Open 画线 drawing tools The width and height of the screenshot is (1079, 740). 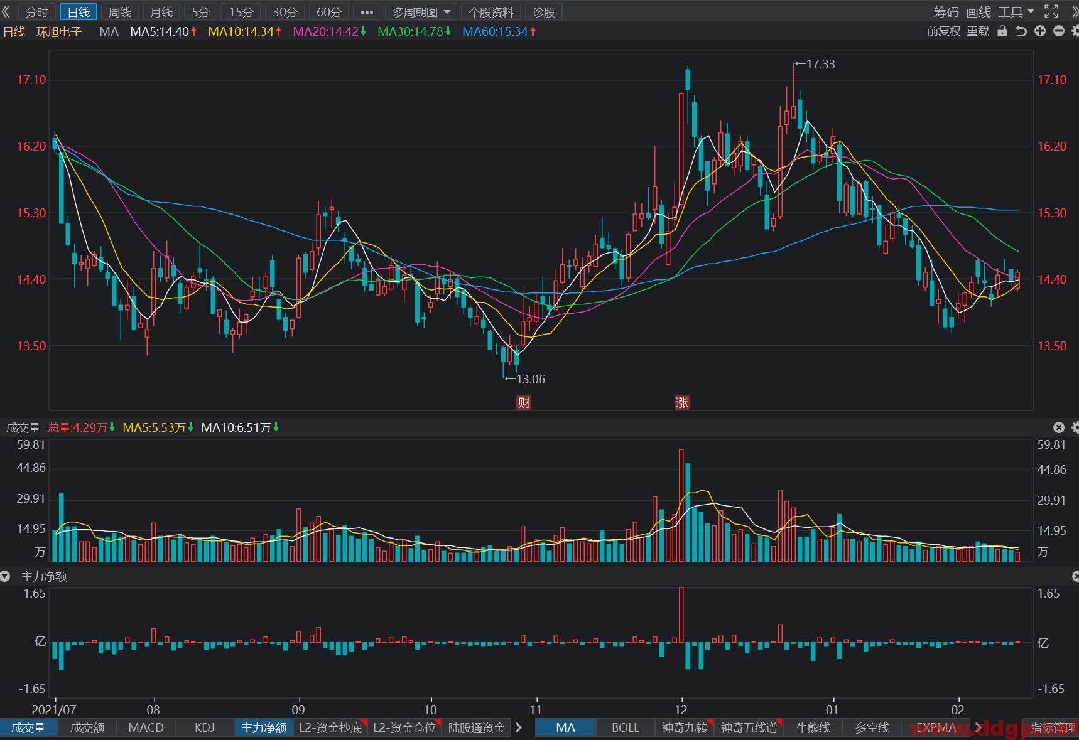(979, 12)
